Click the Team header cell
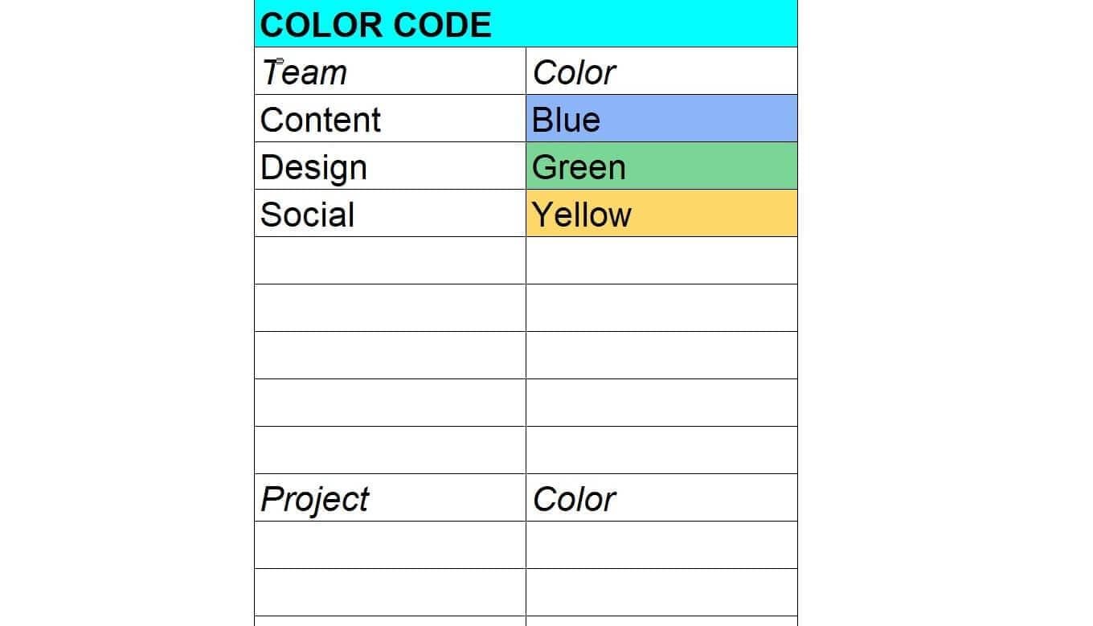 [x=390, y=72]
